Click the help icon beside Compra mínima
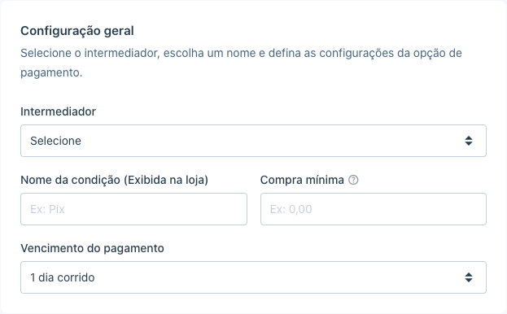This screenshot has width=507, height=314. pos(353,180)
